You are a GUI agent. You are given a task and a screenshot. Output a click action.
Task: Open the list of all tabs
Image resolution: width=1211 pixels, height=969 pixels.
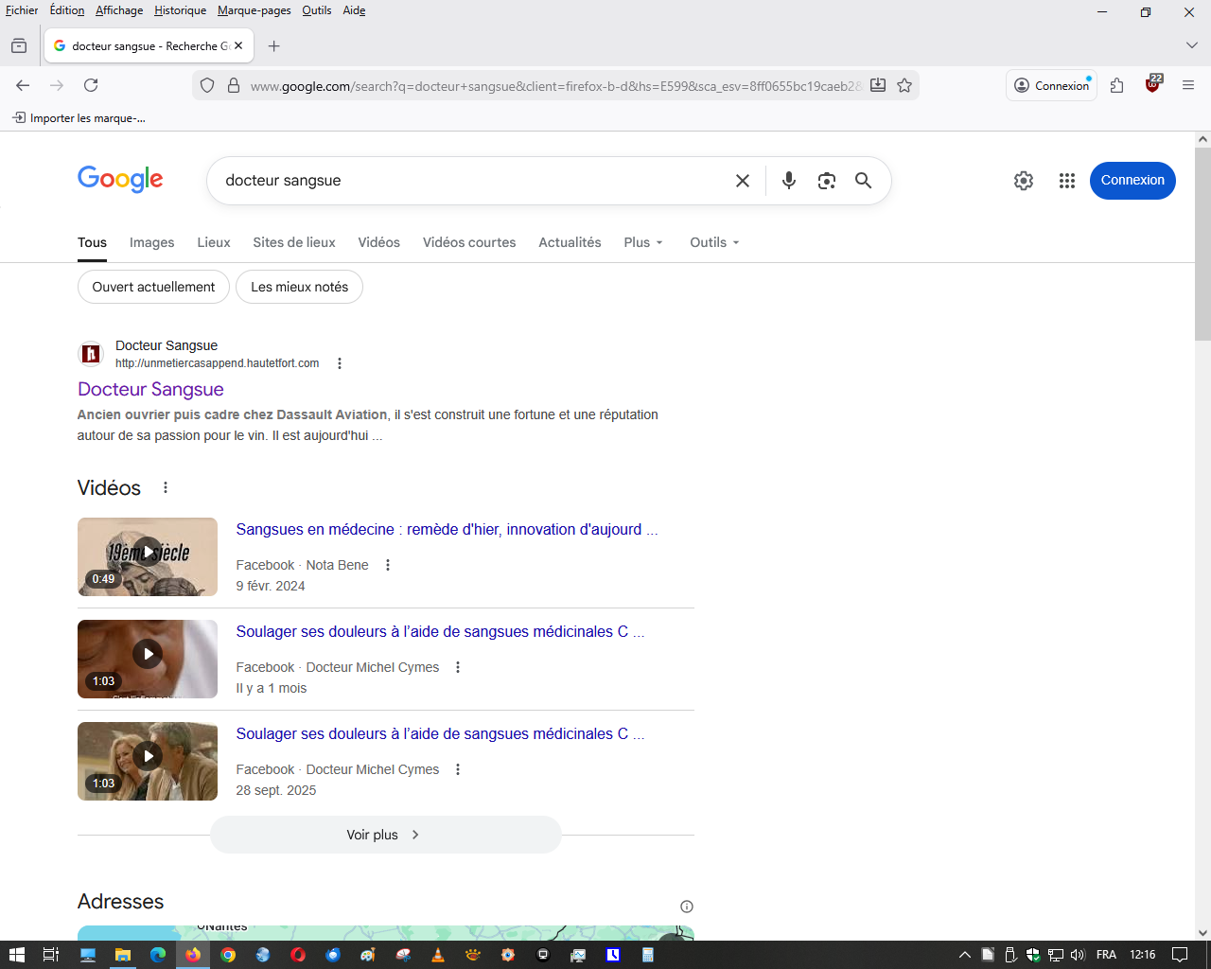[x=1191, y=45]
